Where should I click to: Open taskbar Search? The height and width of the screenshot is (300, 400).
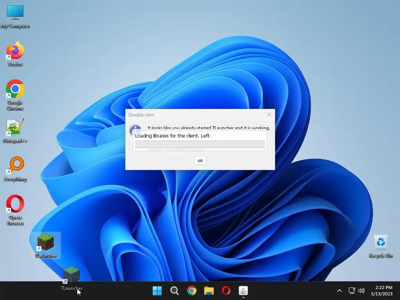175,291
